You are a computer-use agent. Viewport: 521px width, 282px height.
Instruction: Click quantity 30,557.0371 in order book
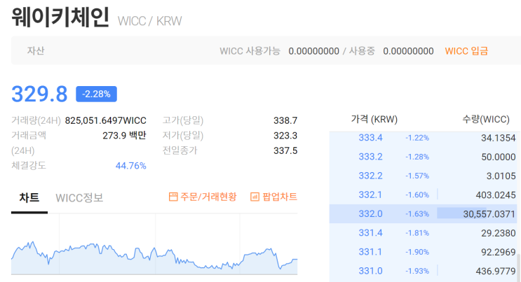click(x=489, y=214)
